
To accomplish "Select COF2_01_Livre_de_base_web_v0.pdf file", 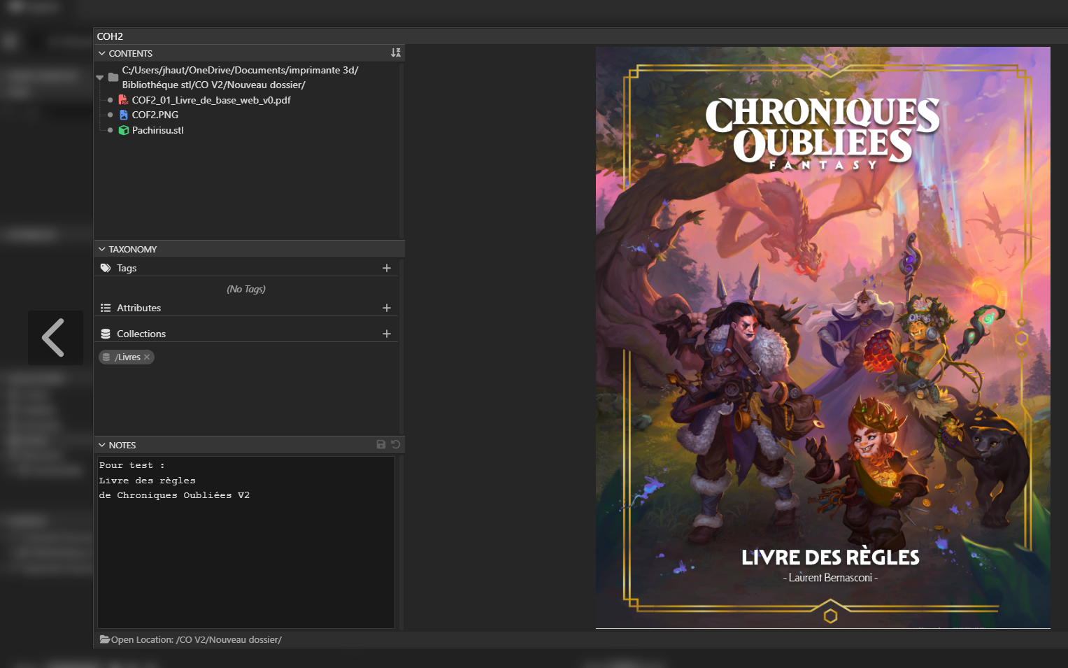I will point(211,100).
